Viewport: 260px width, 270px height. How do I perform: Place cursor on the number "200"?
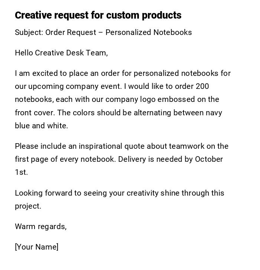(x=202, y=86)
